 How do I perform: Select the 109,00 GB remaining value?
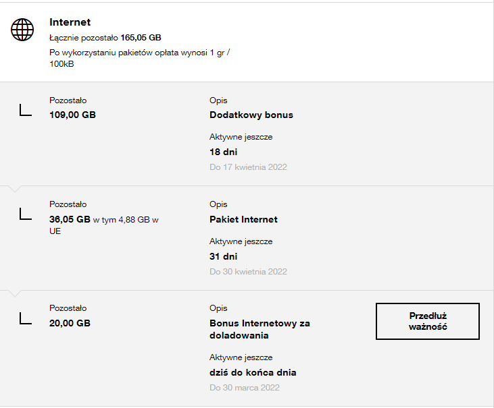click(x=72, y=115)
